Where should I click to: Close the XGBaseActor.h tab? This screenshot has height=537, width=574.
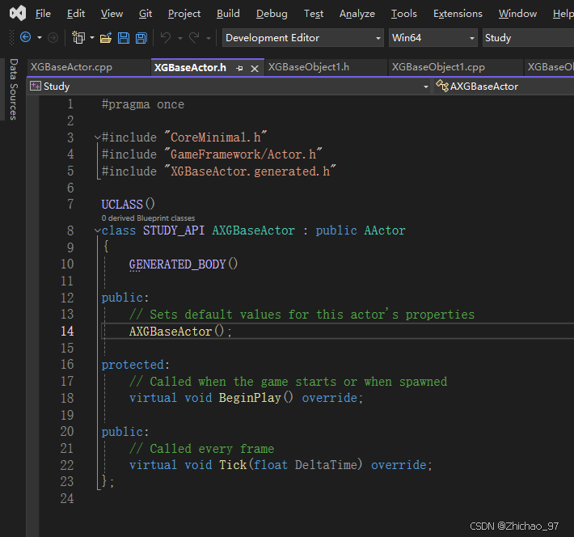click(255, 69)
